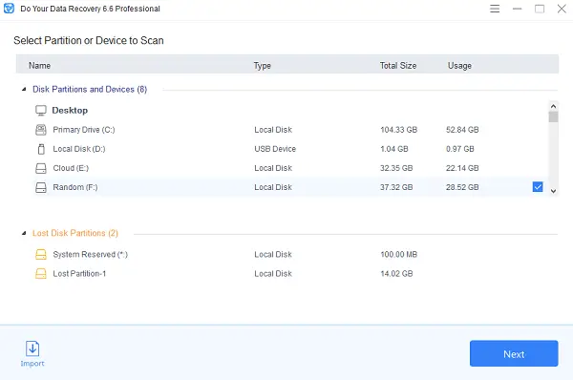Image resolution: width=573 pixels, height=380 pixels.
Task: Collapse the Lost Disk Partitions section
Action: (x=24, y=233)
